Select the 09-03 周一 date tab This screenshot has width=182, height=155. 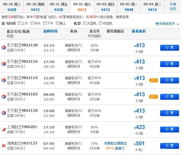pyautogui.click(x=129, y=7)
